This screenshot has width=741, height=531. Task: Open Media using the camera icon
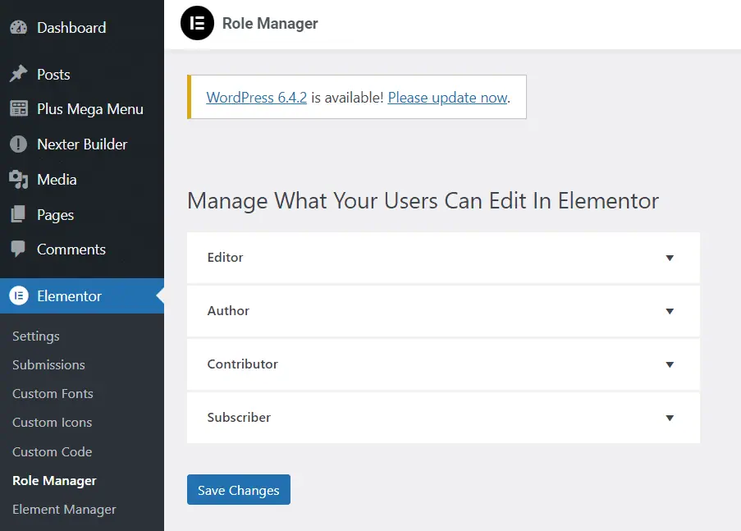tap(18, 179)
